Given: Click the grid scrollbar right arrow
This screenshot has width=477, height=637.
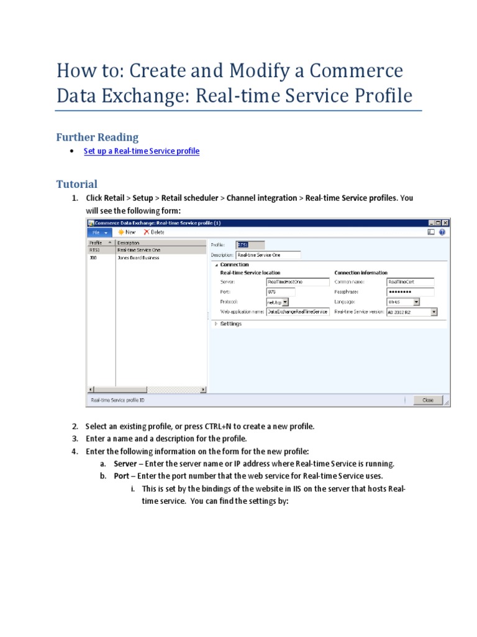Looking at the screenshot, I should point(203,389).
